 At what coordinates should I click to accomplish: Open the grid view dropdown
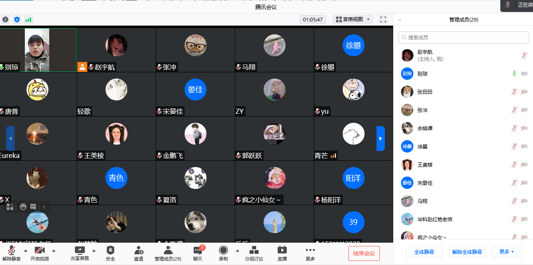[353, 19]
